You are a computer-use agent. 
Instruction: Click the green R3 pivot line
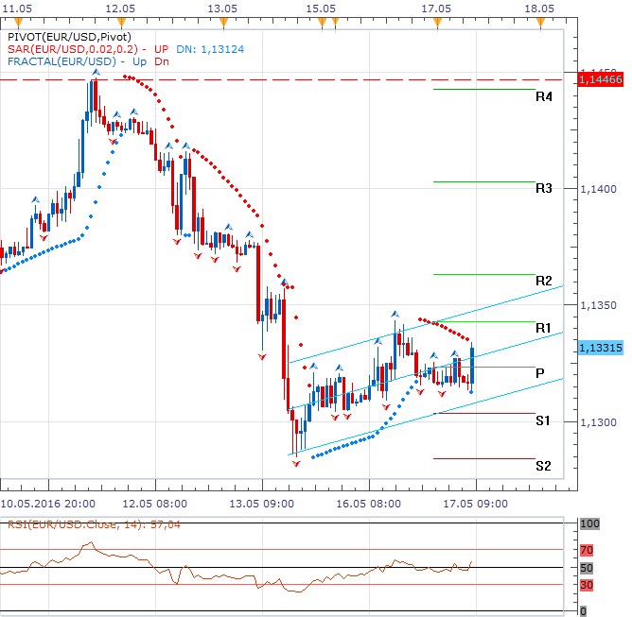coord(484,182)
